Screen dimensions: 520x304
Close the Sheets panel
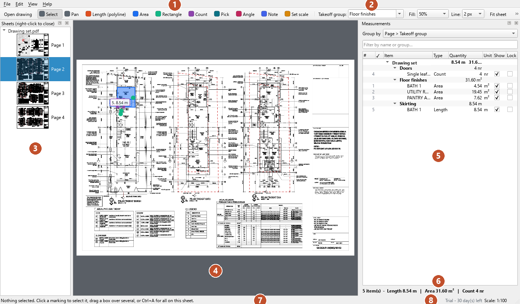click(x=66, y=23)
